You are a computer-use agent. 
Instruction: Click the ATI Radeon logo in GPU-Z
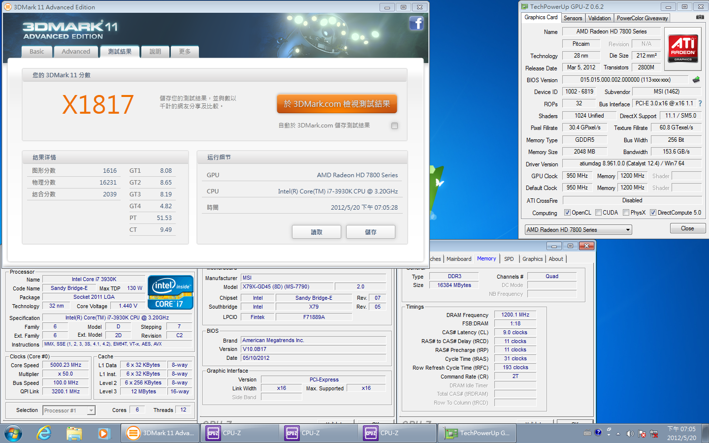[x=683, y=49]
